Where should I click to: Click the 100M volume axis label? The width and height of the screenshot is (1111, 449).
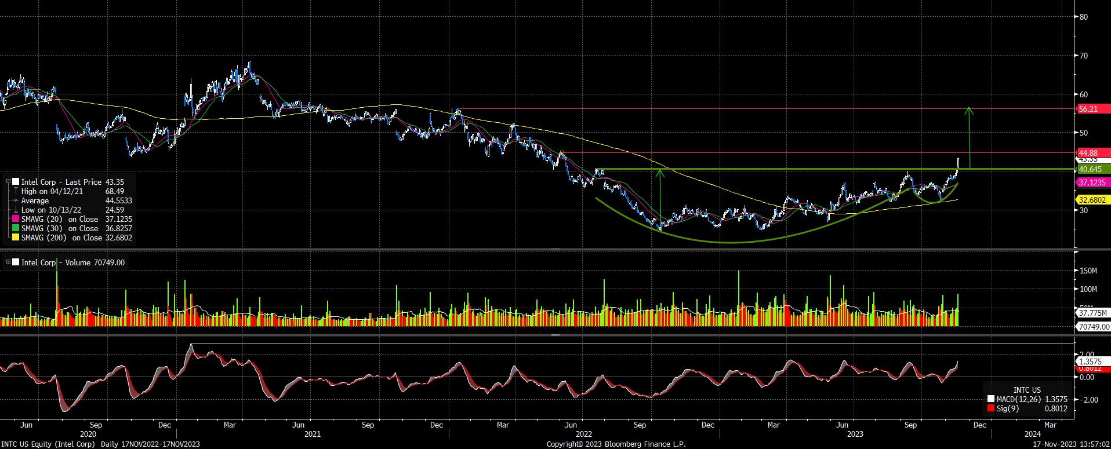point(1088,290)
